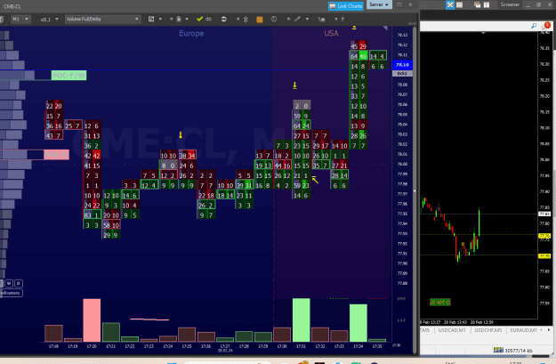Click the blue crossed tools icon in right window
The image size is (556, 364).
[450, 4]
